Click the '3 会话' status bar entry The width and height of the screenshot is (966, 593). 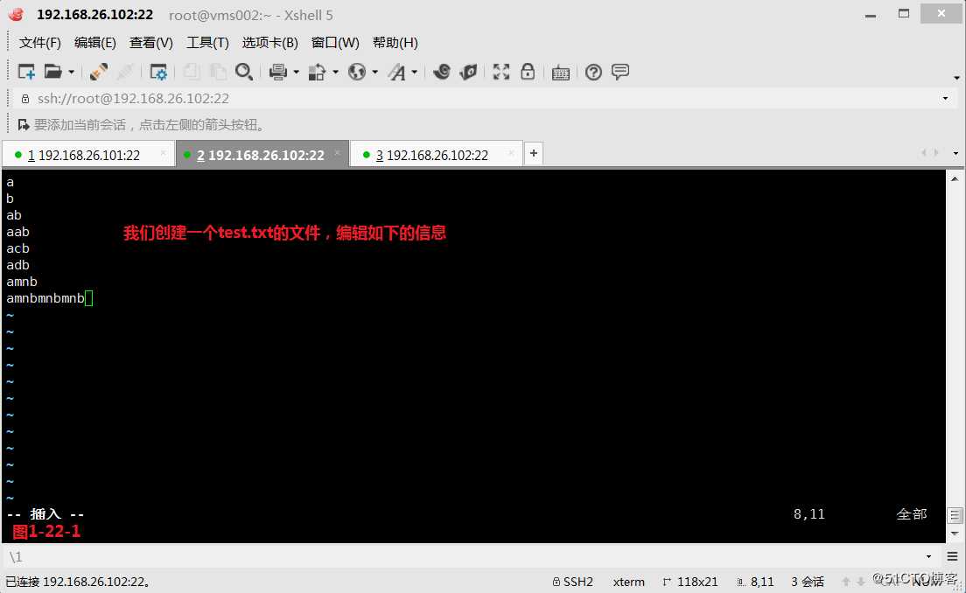click(x=808, y=582)
